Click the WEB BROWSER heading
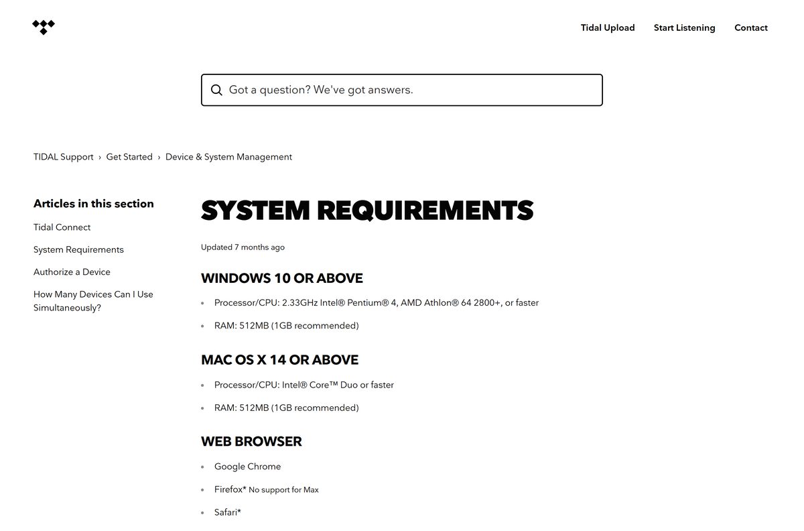 pyautogui.click(x=251, y=442)
